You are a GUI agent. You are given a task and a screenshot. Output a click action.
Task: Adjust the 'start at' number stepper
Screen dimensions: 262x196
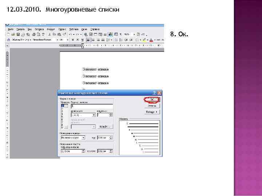point(111,115)
